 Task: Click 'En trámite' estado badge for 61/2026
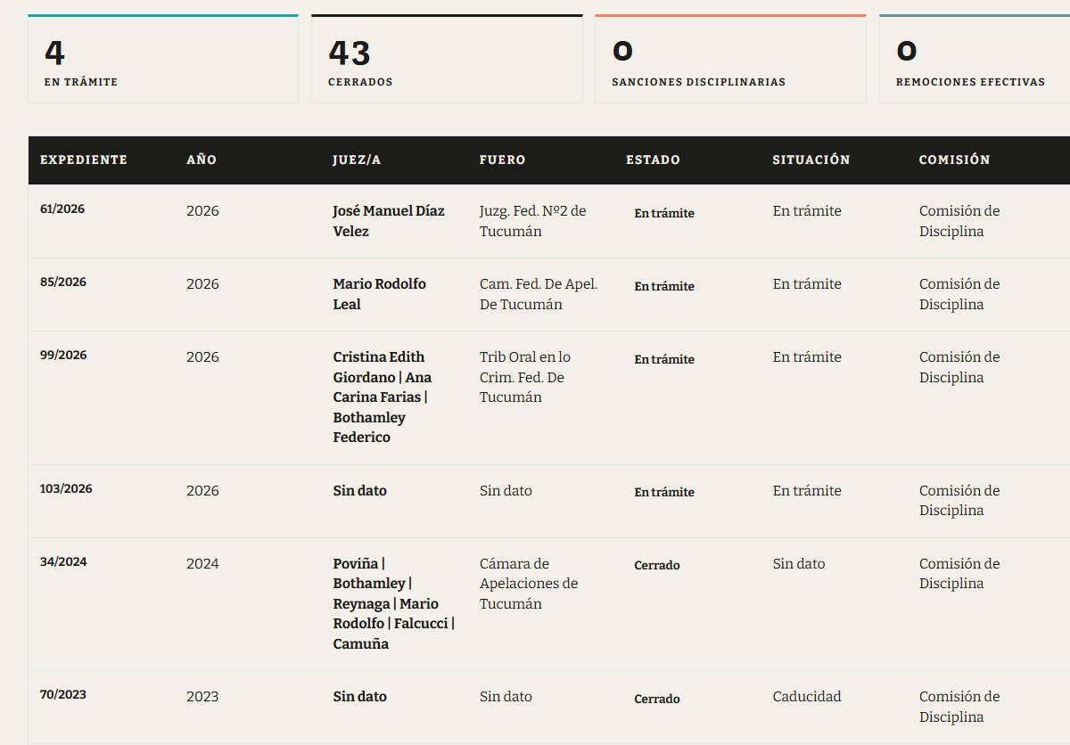coord(664,214)
